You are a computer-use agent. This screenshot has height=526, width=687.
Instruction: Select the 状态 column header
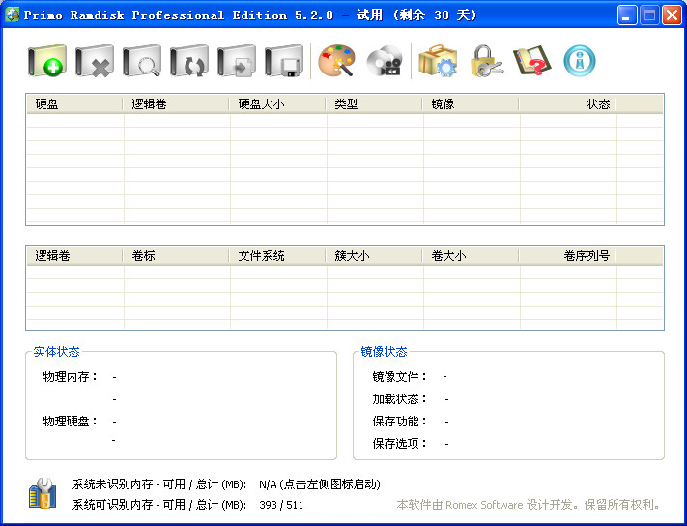(567, 103)
